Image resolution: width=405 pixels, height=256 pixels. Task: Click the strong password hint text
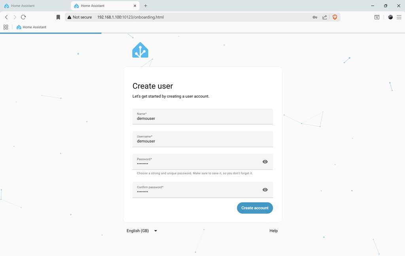pos(195,173)
